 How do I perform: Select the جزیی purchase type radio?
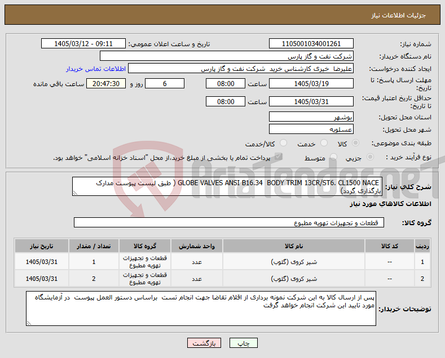pyautogui.click(x=370, y=157)
